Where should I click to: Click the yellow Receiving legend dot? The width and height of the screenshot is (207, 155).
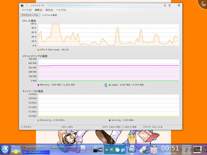(x=38, y=120)
